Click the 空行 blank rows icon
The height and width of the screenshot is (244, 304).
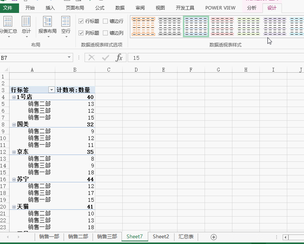point(66,22)
